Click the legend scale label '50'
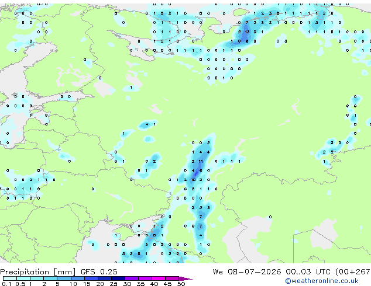This screenshot has width=371, height=286. point(181,284)
